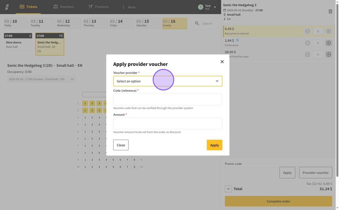Click the Close button in dialog

point(121,145)
